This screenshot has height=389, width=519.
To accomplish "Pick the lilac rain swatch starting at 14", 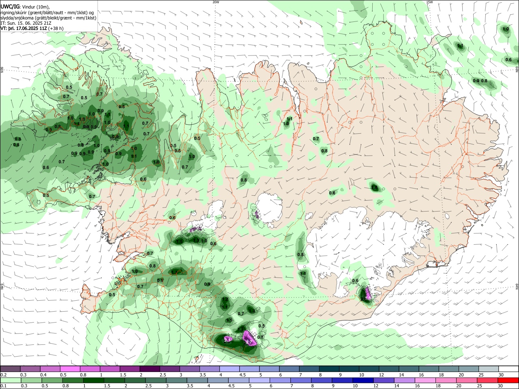I will pyautogui.click(x=404, y=380).
